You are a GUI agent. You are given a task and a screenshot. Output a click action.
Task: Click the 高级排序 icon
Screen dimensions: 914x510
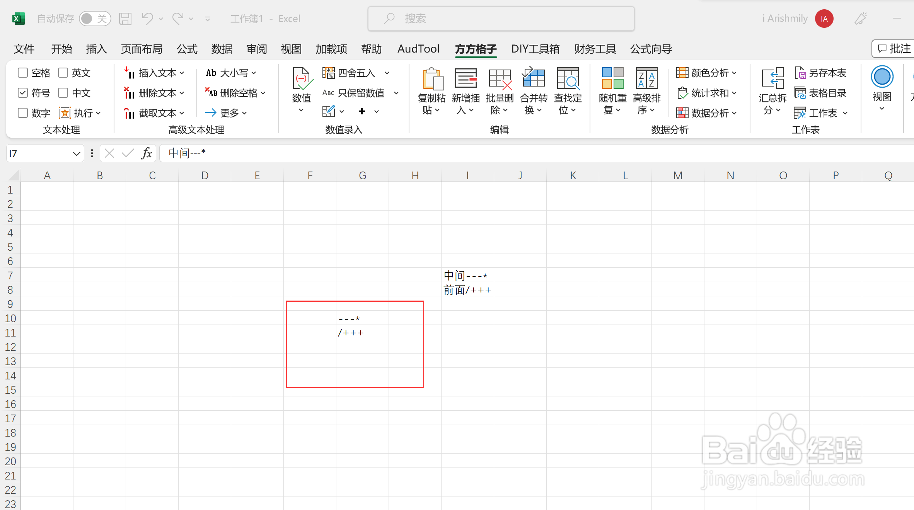pos(647,78)
